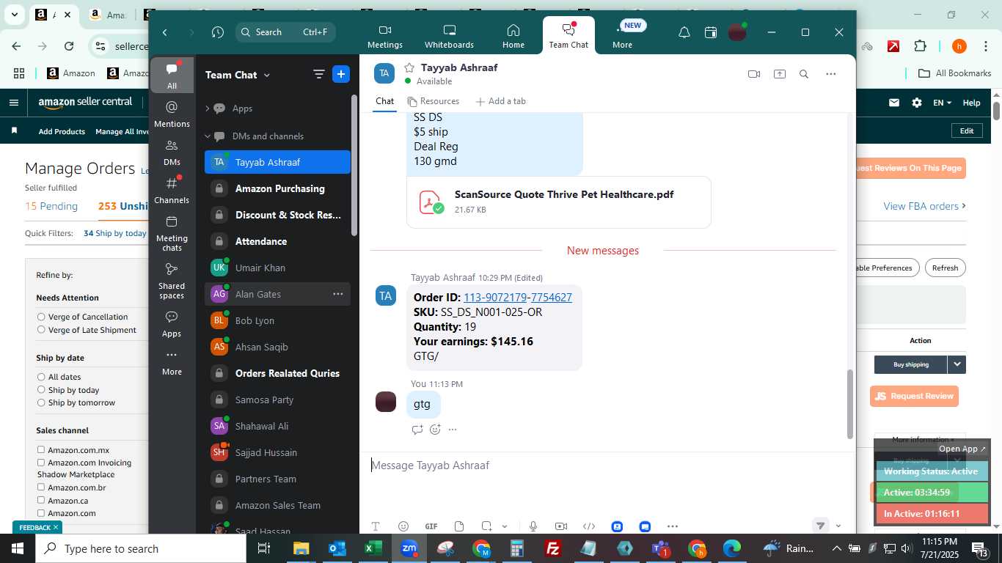1002x563 pixels.
Task: Select Ship by today radio button
Action: 41,390
